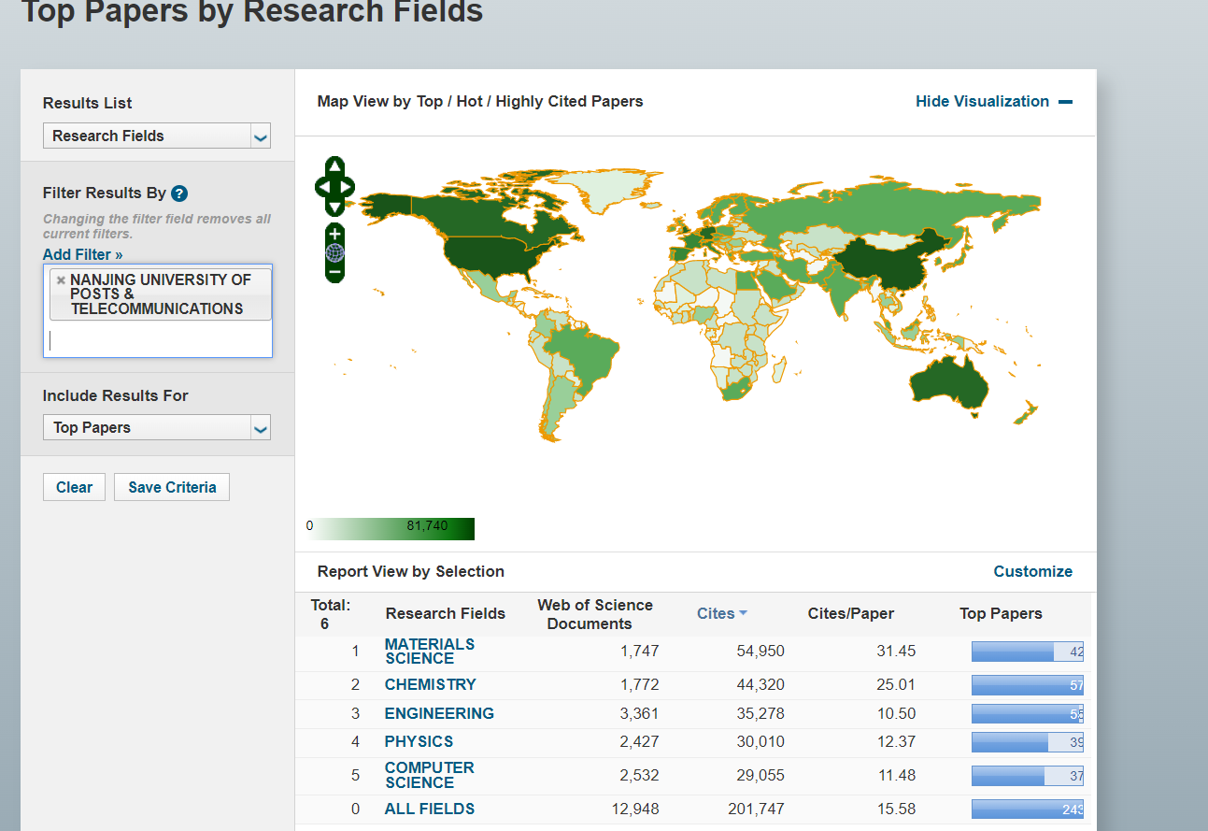The image size is (1208, 831).
Task: Sort by the Cites column arrow
Action: coord(743,613)
